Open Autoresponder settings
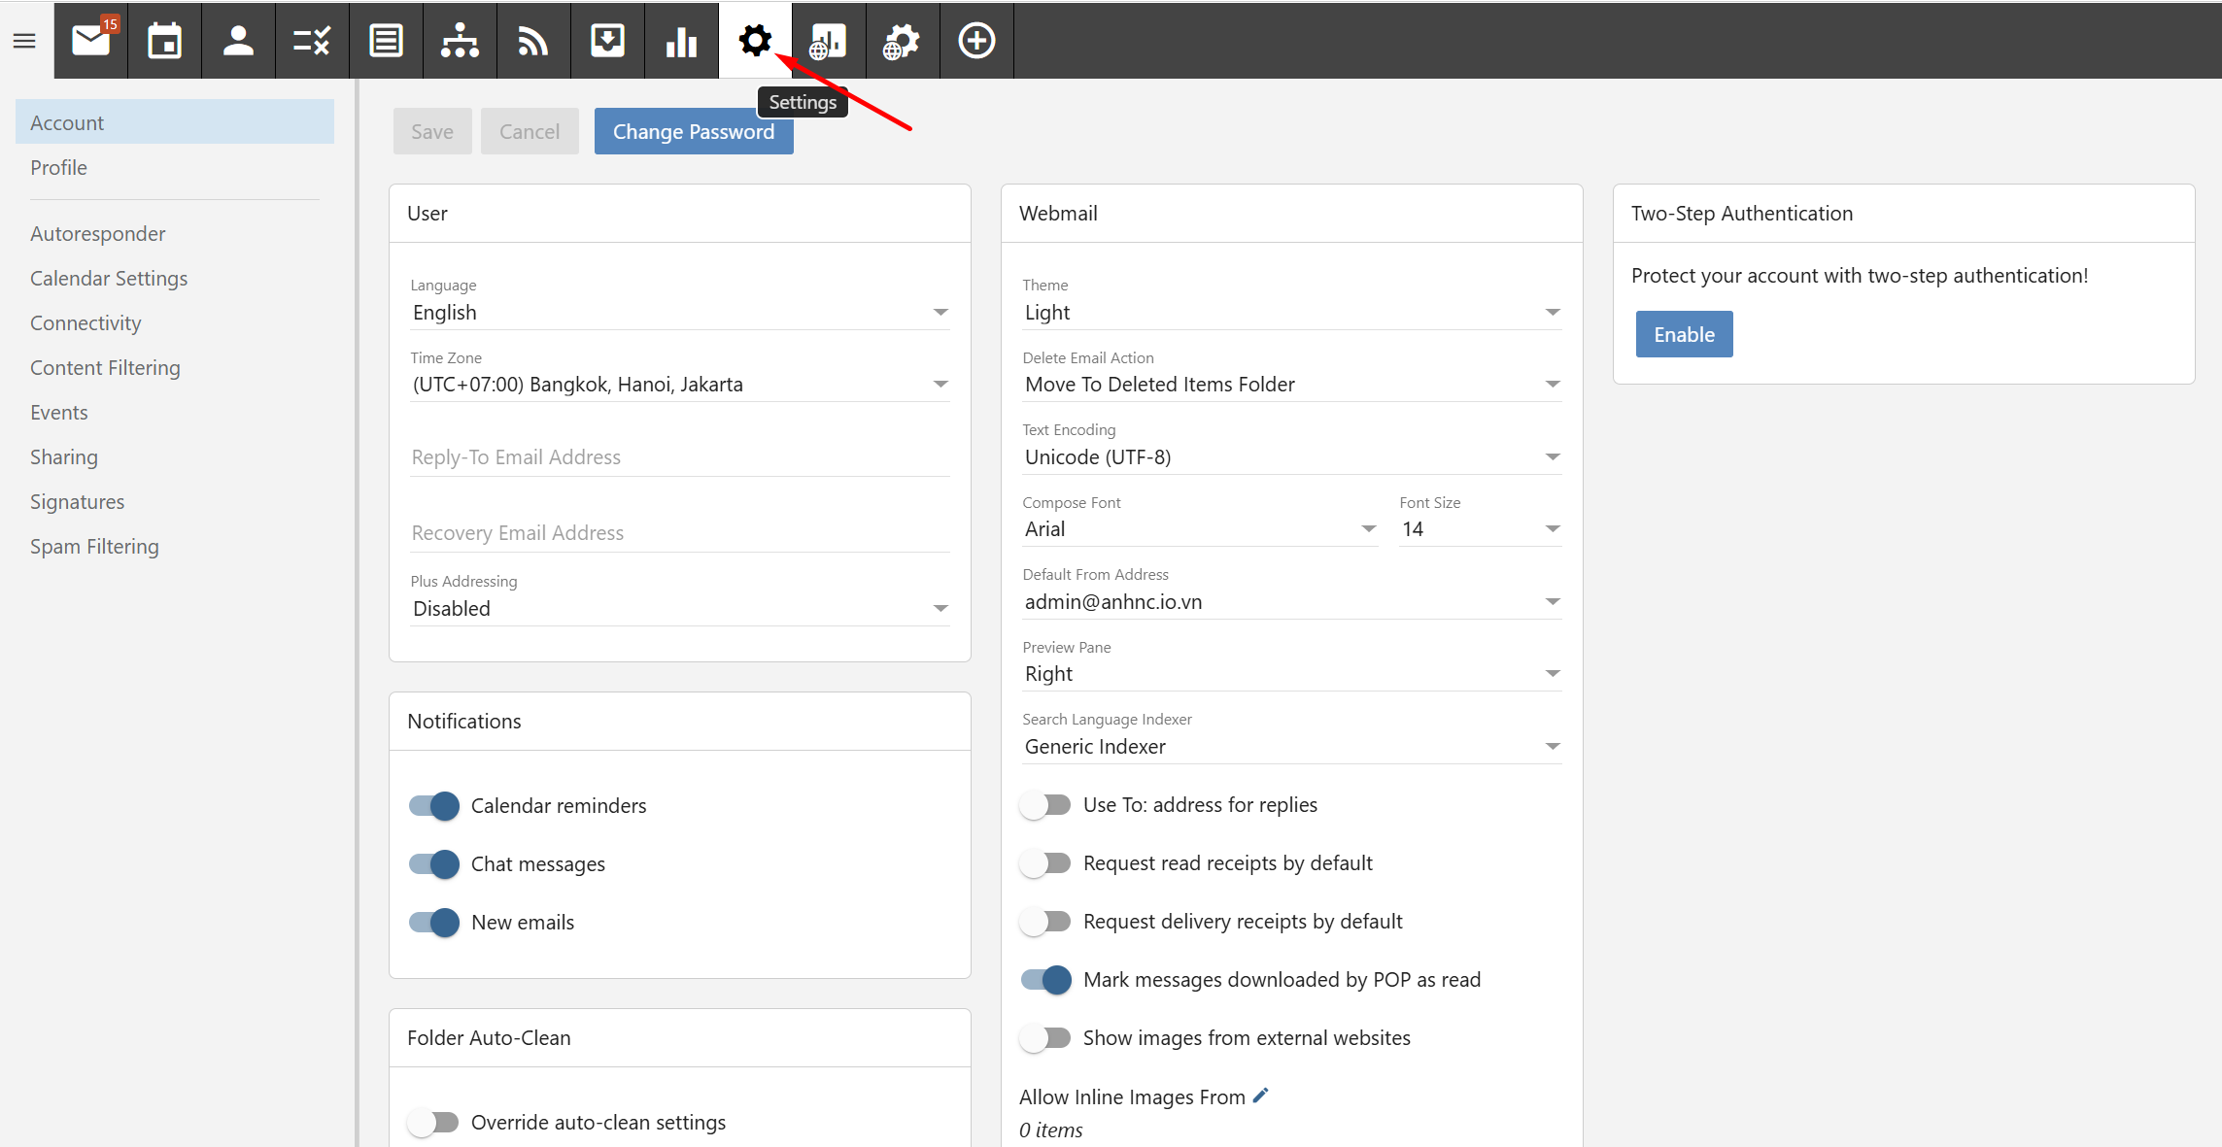Image resolution: width=2222 pixels, height=1147 pixels. [x=175, y=233]
